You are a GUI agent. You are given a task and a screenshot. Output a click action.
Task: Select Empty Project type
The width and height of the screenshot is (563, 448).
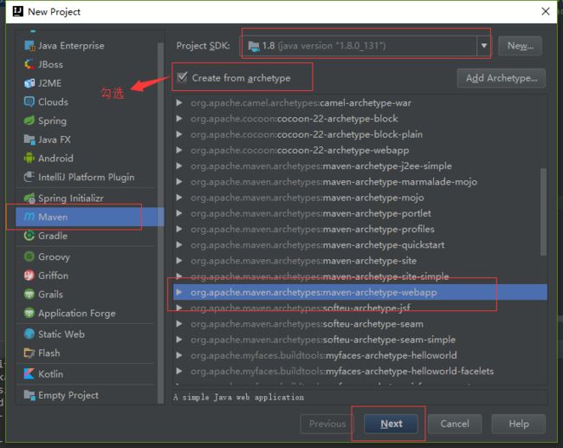coord(86,395)
